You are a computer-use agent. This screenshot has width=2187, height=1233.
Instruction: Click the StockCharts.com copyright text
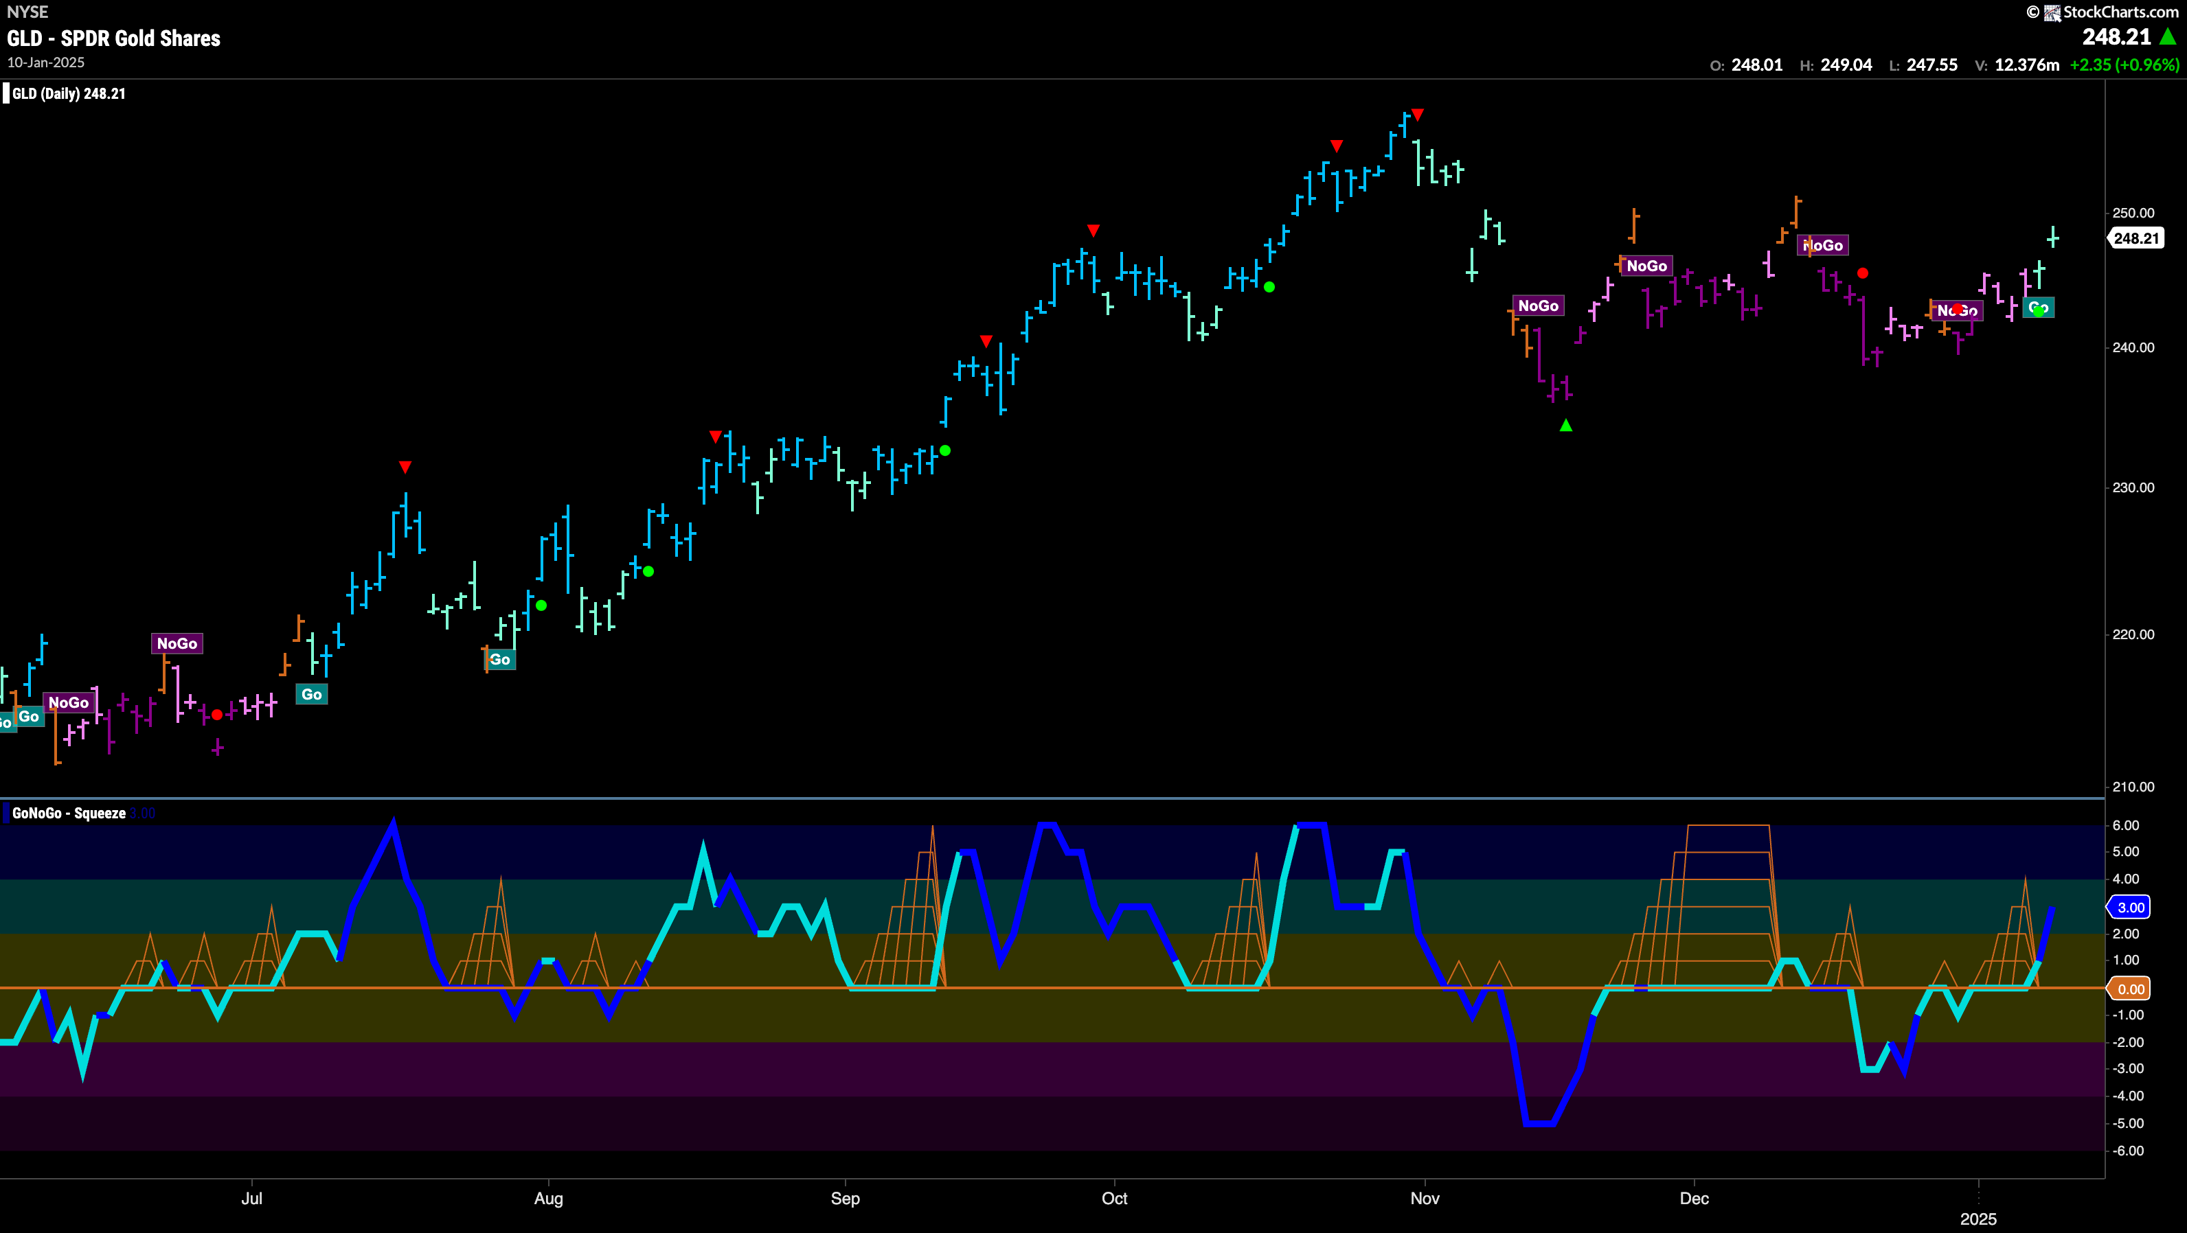[x=2102, y=12]
